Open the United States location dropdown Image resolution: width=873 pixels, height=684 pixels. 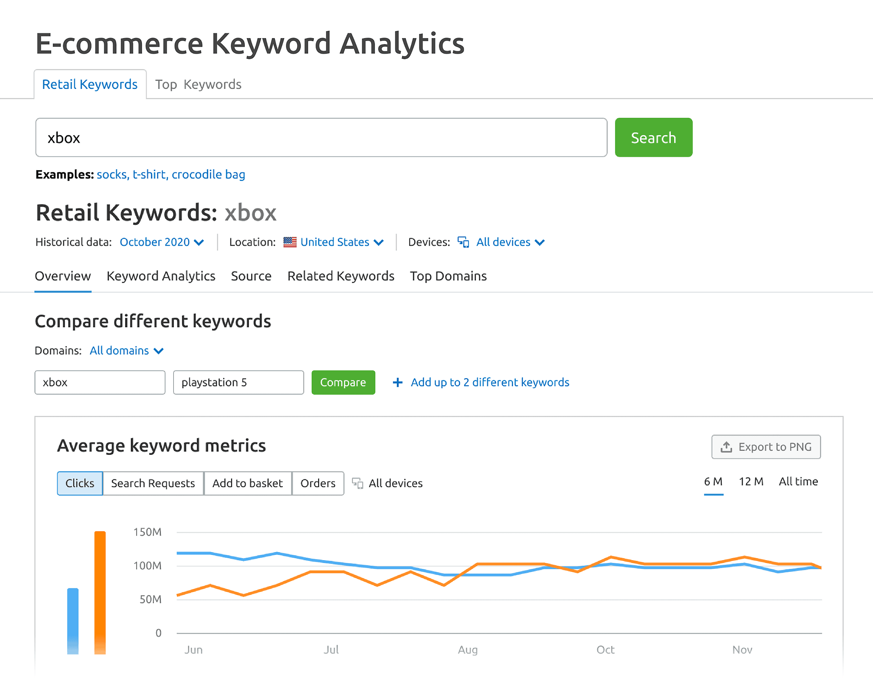333,242
